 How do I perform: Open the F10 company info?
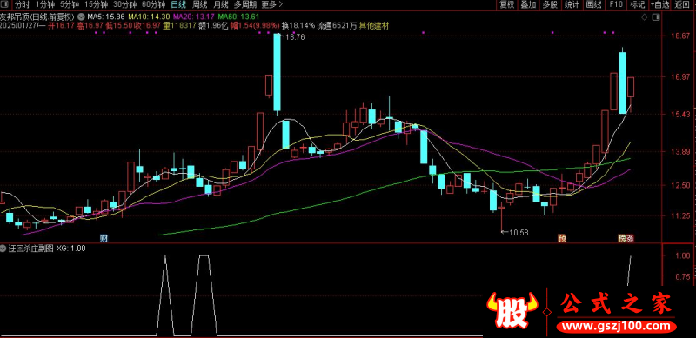coord(616,5)
